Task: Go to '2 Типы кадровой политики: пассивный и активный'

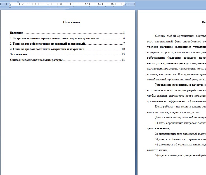Action: coord(47,44)
